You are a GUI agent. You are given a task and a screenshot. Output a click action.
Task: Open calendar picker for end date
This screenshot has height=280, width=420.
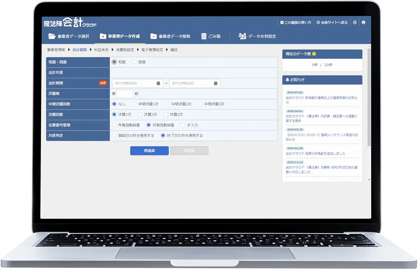(215, 83)
